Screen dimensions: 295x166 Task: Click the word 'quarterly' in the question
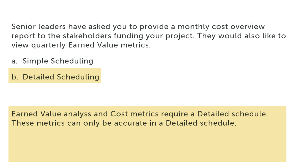click(x=48, y=45)
